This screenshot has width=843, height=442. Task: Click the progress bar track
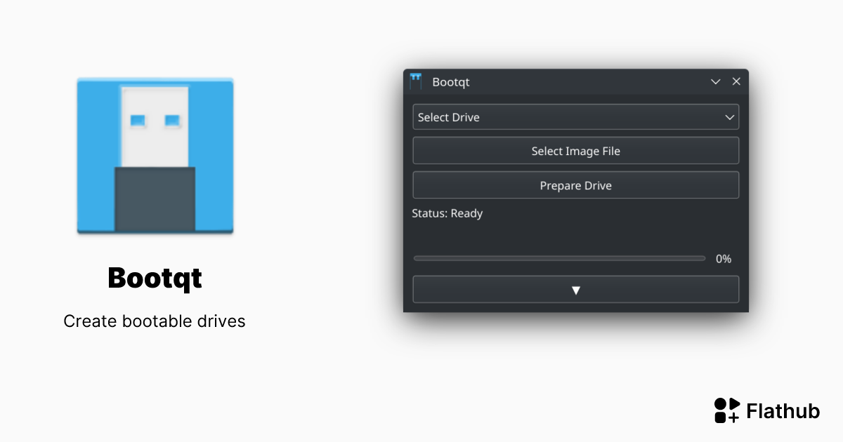point(558,258)
